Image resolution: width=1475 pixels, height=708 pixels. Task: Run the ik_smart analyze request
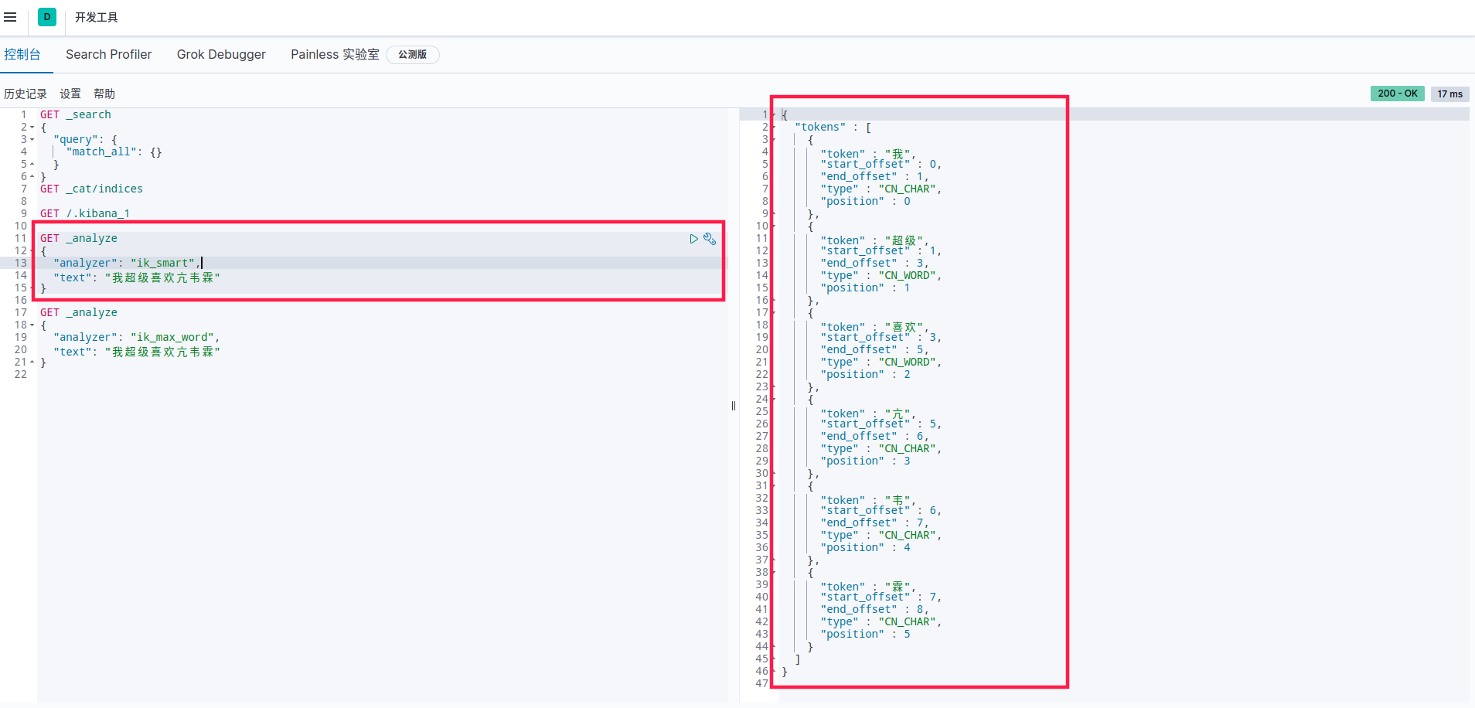[x=693, y=239]
